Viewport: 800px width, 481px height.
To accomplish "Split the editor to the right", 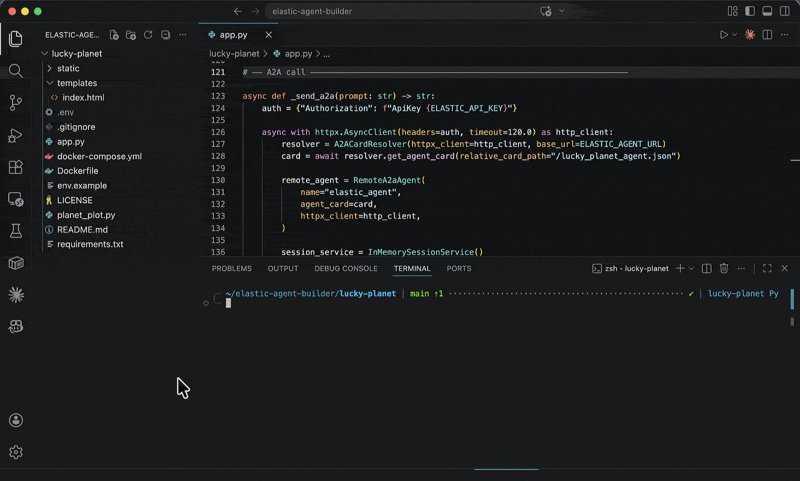I will (x=767, y=35).
